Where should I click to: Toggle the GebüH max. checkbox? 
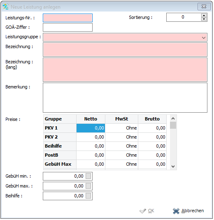point(88,186)
